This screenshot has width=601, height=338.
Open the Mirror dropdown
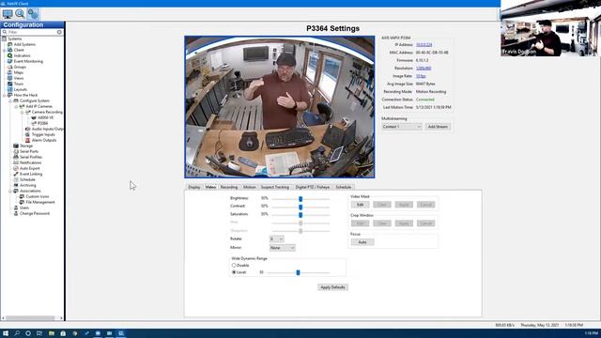pyautogui.click(x=282, y=248)
